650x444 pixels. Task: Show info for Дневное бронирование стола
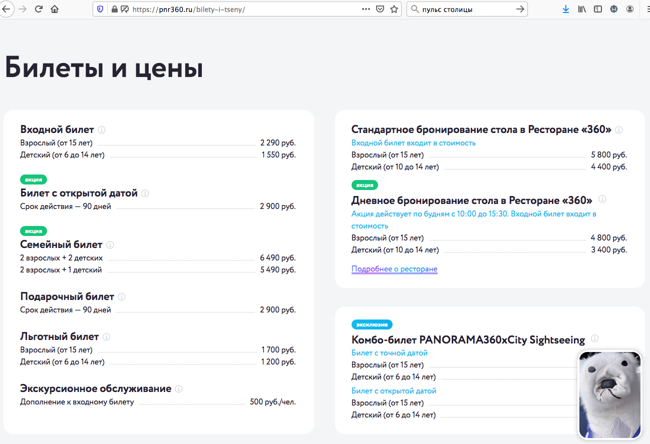tap(602, 199)
